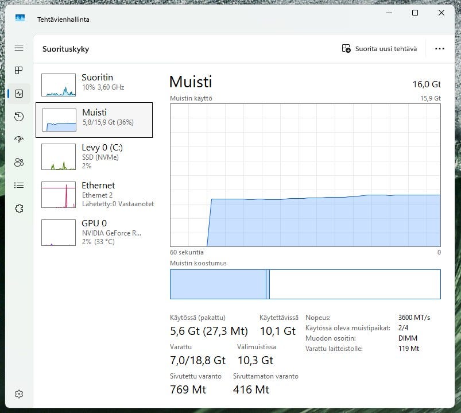Screen dimensions: 461x413
Task: Open the Processes page from sidebar
Action: pyautogui.click(x=19, y=70)
